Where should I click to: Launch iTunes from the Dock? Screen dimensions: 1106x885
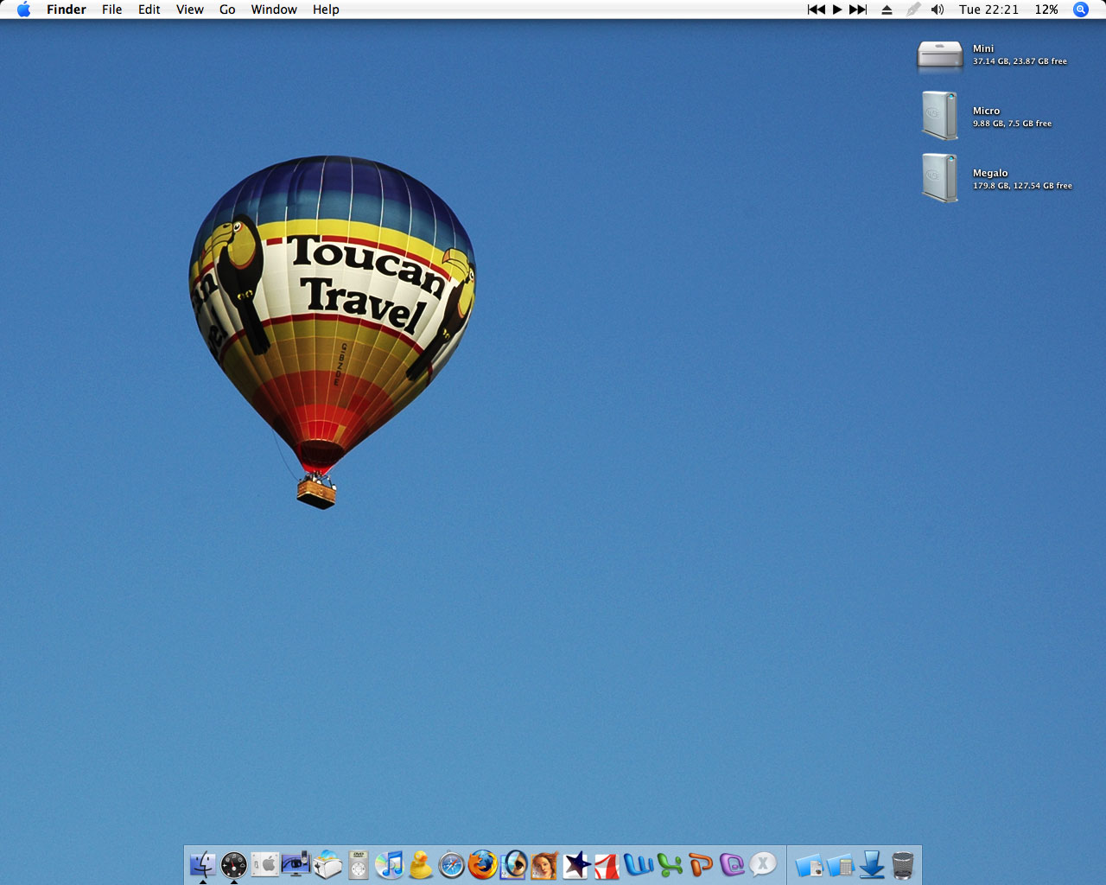tap(390, 864)
